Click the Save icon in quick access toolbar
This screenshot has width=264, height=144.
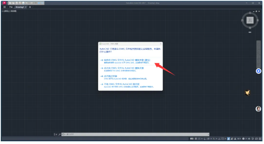(17, 3)
